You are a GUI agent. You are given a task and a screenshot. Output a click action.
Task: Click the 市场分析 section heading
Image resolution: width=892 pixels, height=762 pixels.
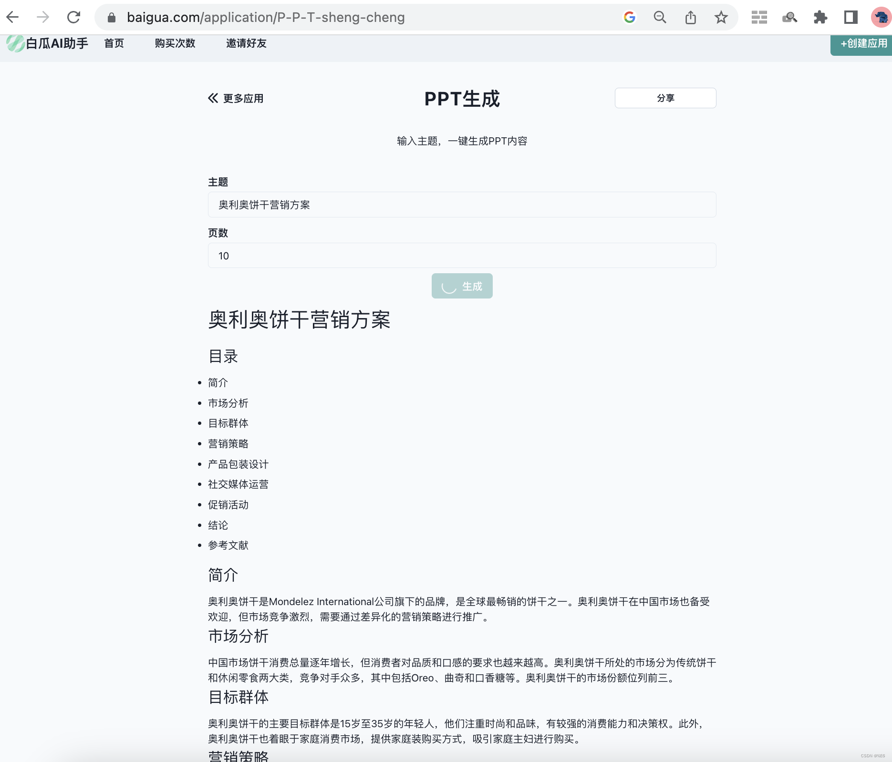[239, 636]
